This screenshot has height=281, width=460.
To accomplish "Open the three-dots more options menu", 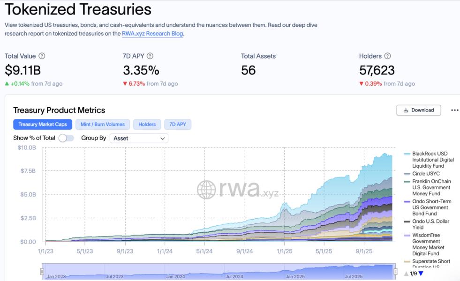I will 454,110.
